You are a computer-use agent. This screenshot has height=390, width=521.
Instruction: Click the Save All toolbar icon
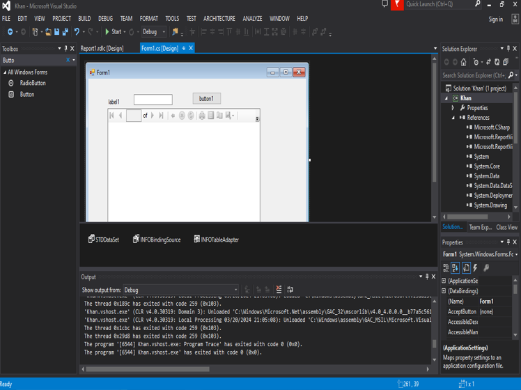point(65,32)
